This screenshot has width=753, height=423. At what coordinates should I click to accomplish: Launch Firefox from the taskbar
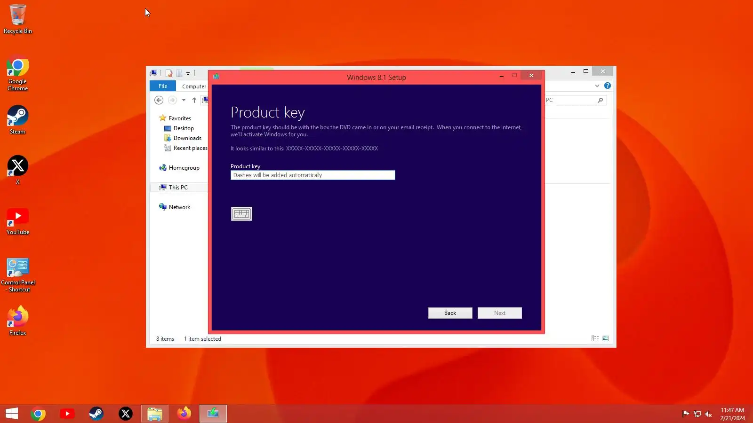point(184,414)
